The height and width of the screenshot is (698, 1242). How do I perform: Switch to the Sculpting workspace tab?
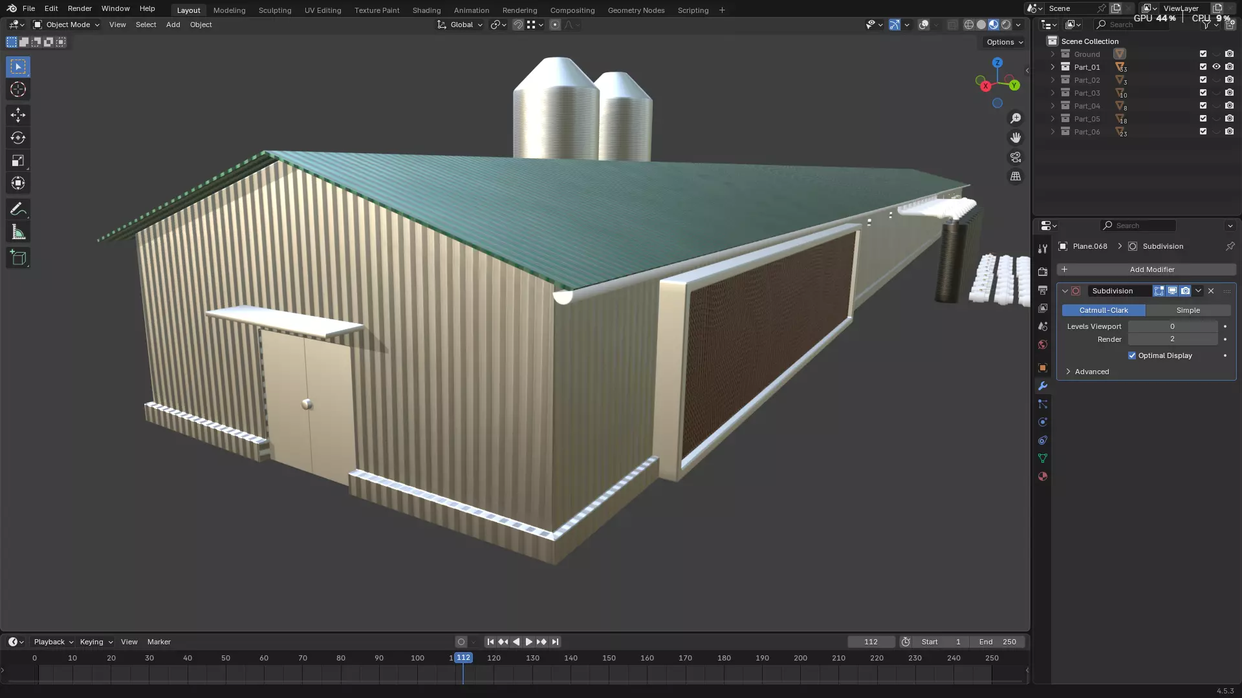pyautogui.click(x=275, y=10)
